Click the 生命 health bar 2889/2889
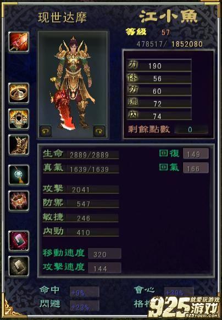This screenshot has height=320, width=222. click(81, 154)
